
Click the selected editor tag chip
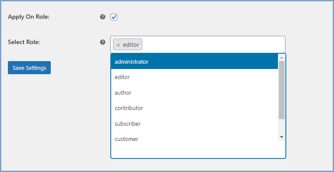[x=127, y=45]
